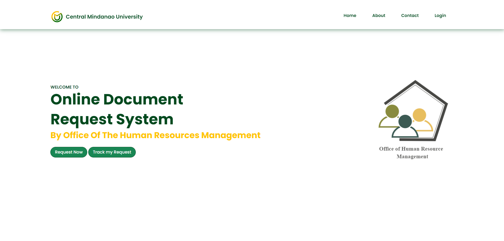Select the Contact navigation item
This screenshot has height=241, width=504.
tap(410, 15)
